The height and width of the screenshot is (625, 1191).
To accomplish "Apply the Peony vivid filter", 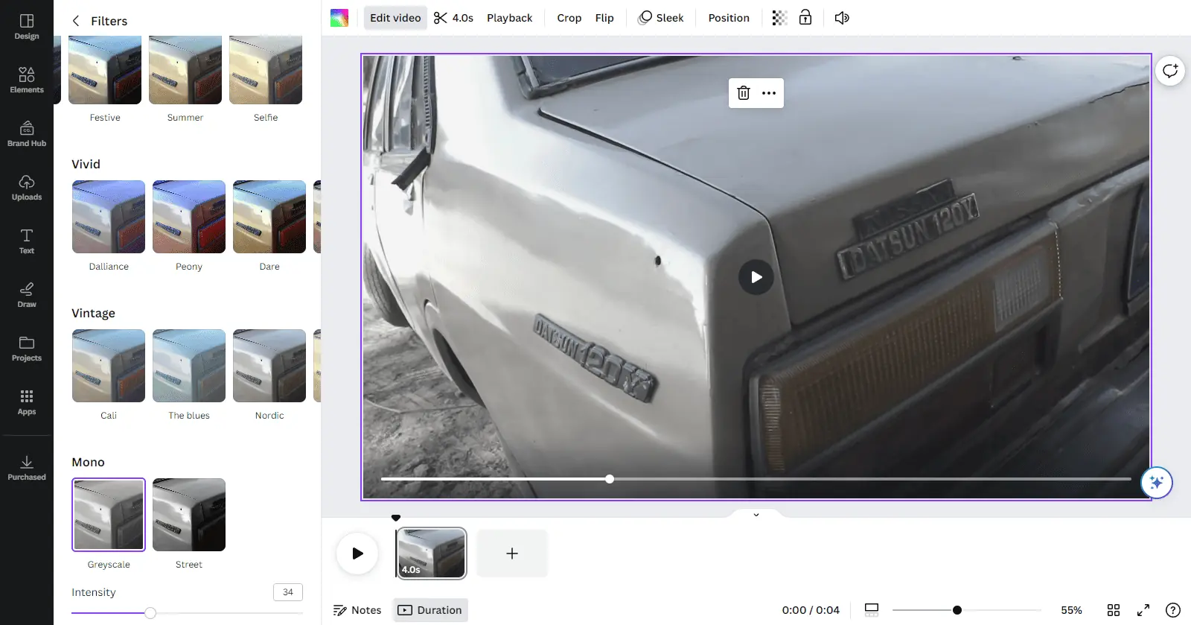I will (x=189, y=217).
